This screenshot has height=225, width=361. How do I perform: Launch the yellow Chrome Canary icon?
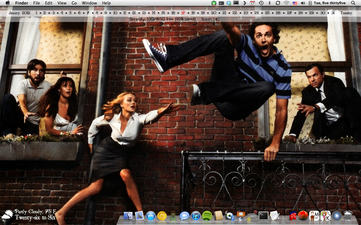pyautogui.click(x=162, y=216)
